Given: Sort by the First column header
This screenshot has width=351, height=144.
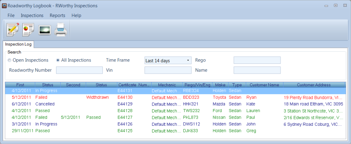Looking at the screenshot, I should [20, 85].
